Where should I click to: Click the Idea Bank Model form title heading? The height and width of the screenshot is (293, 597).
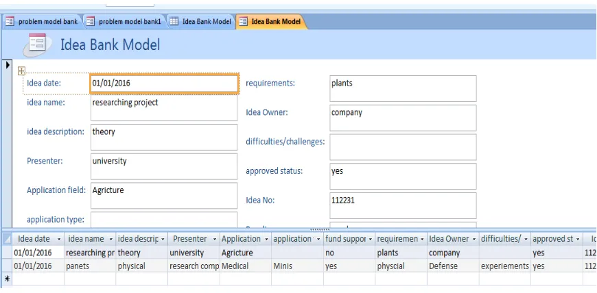[x=110, y=45]
